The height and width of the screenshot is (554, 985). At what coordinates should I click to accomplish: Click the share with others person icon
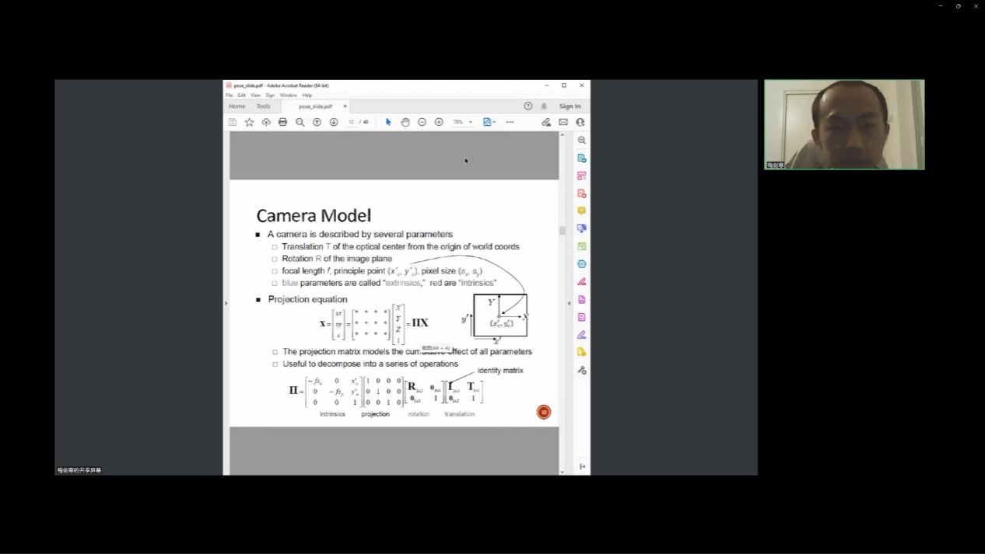[580, 122]
